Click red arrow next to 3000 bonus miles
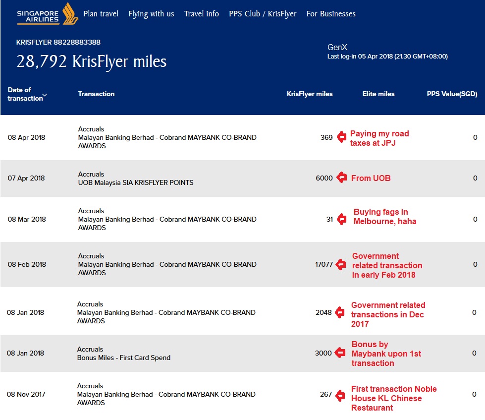The height and width of the screenshot is (420, 485). coord(340,353)
